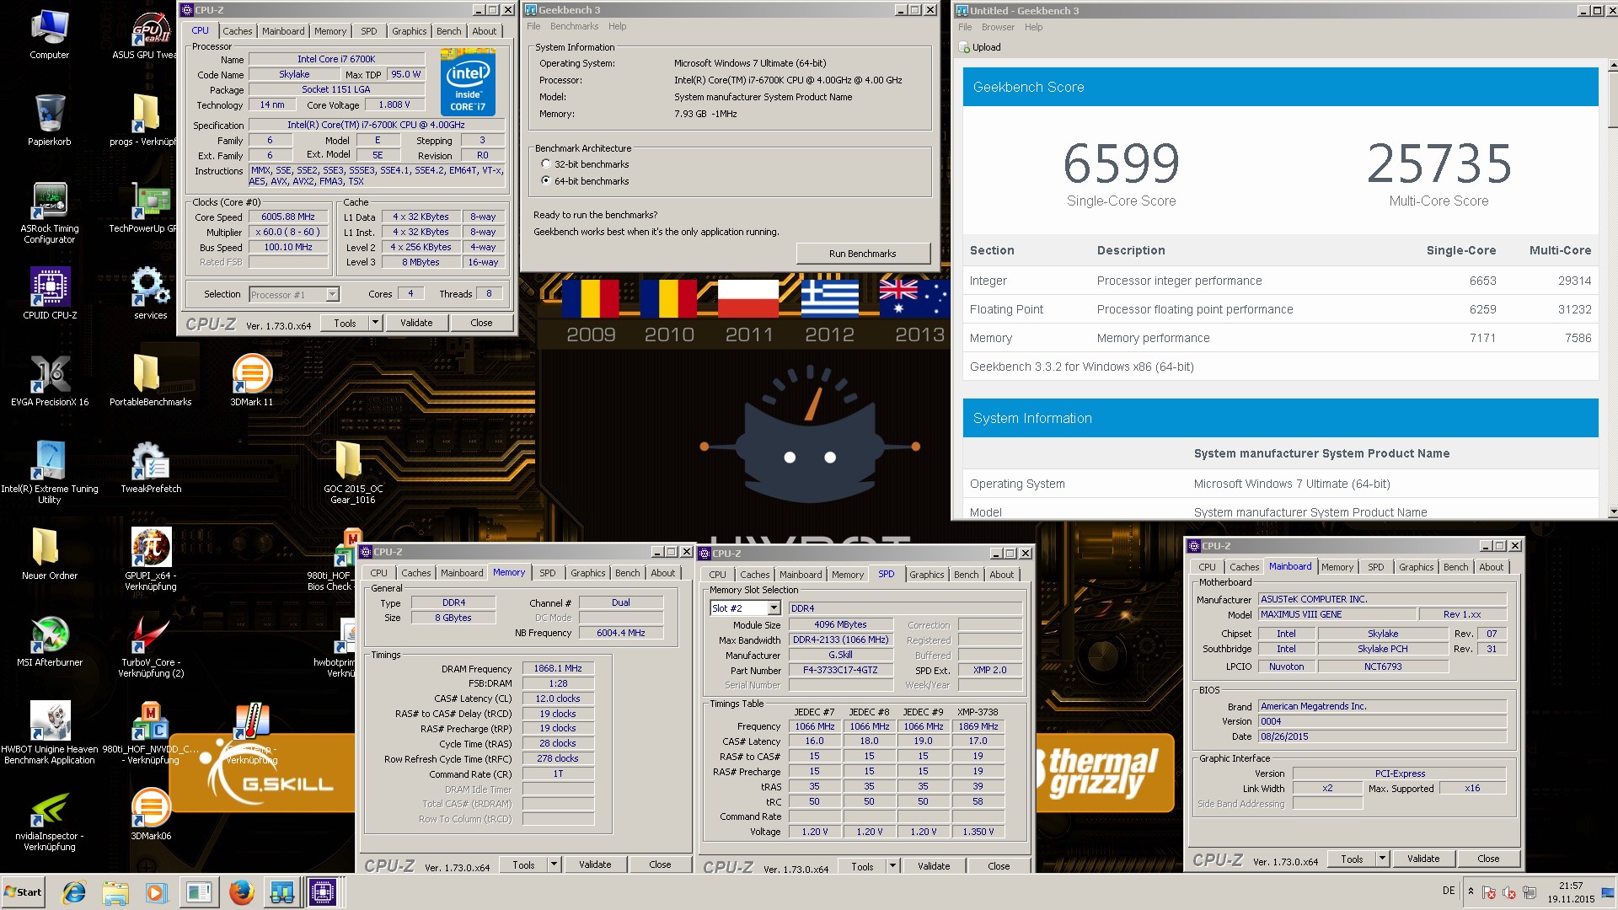Open the Benchmarks menu in Geekbench 3
1618x910 pixels.
click(x=574, y=27)
